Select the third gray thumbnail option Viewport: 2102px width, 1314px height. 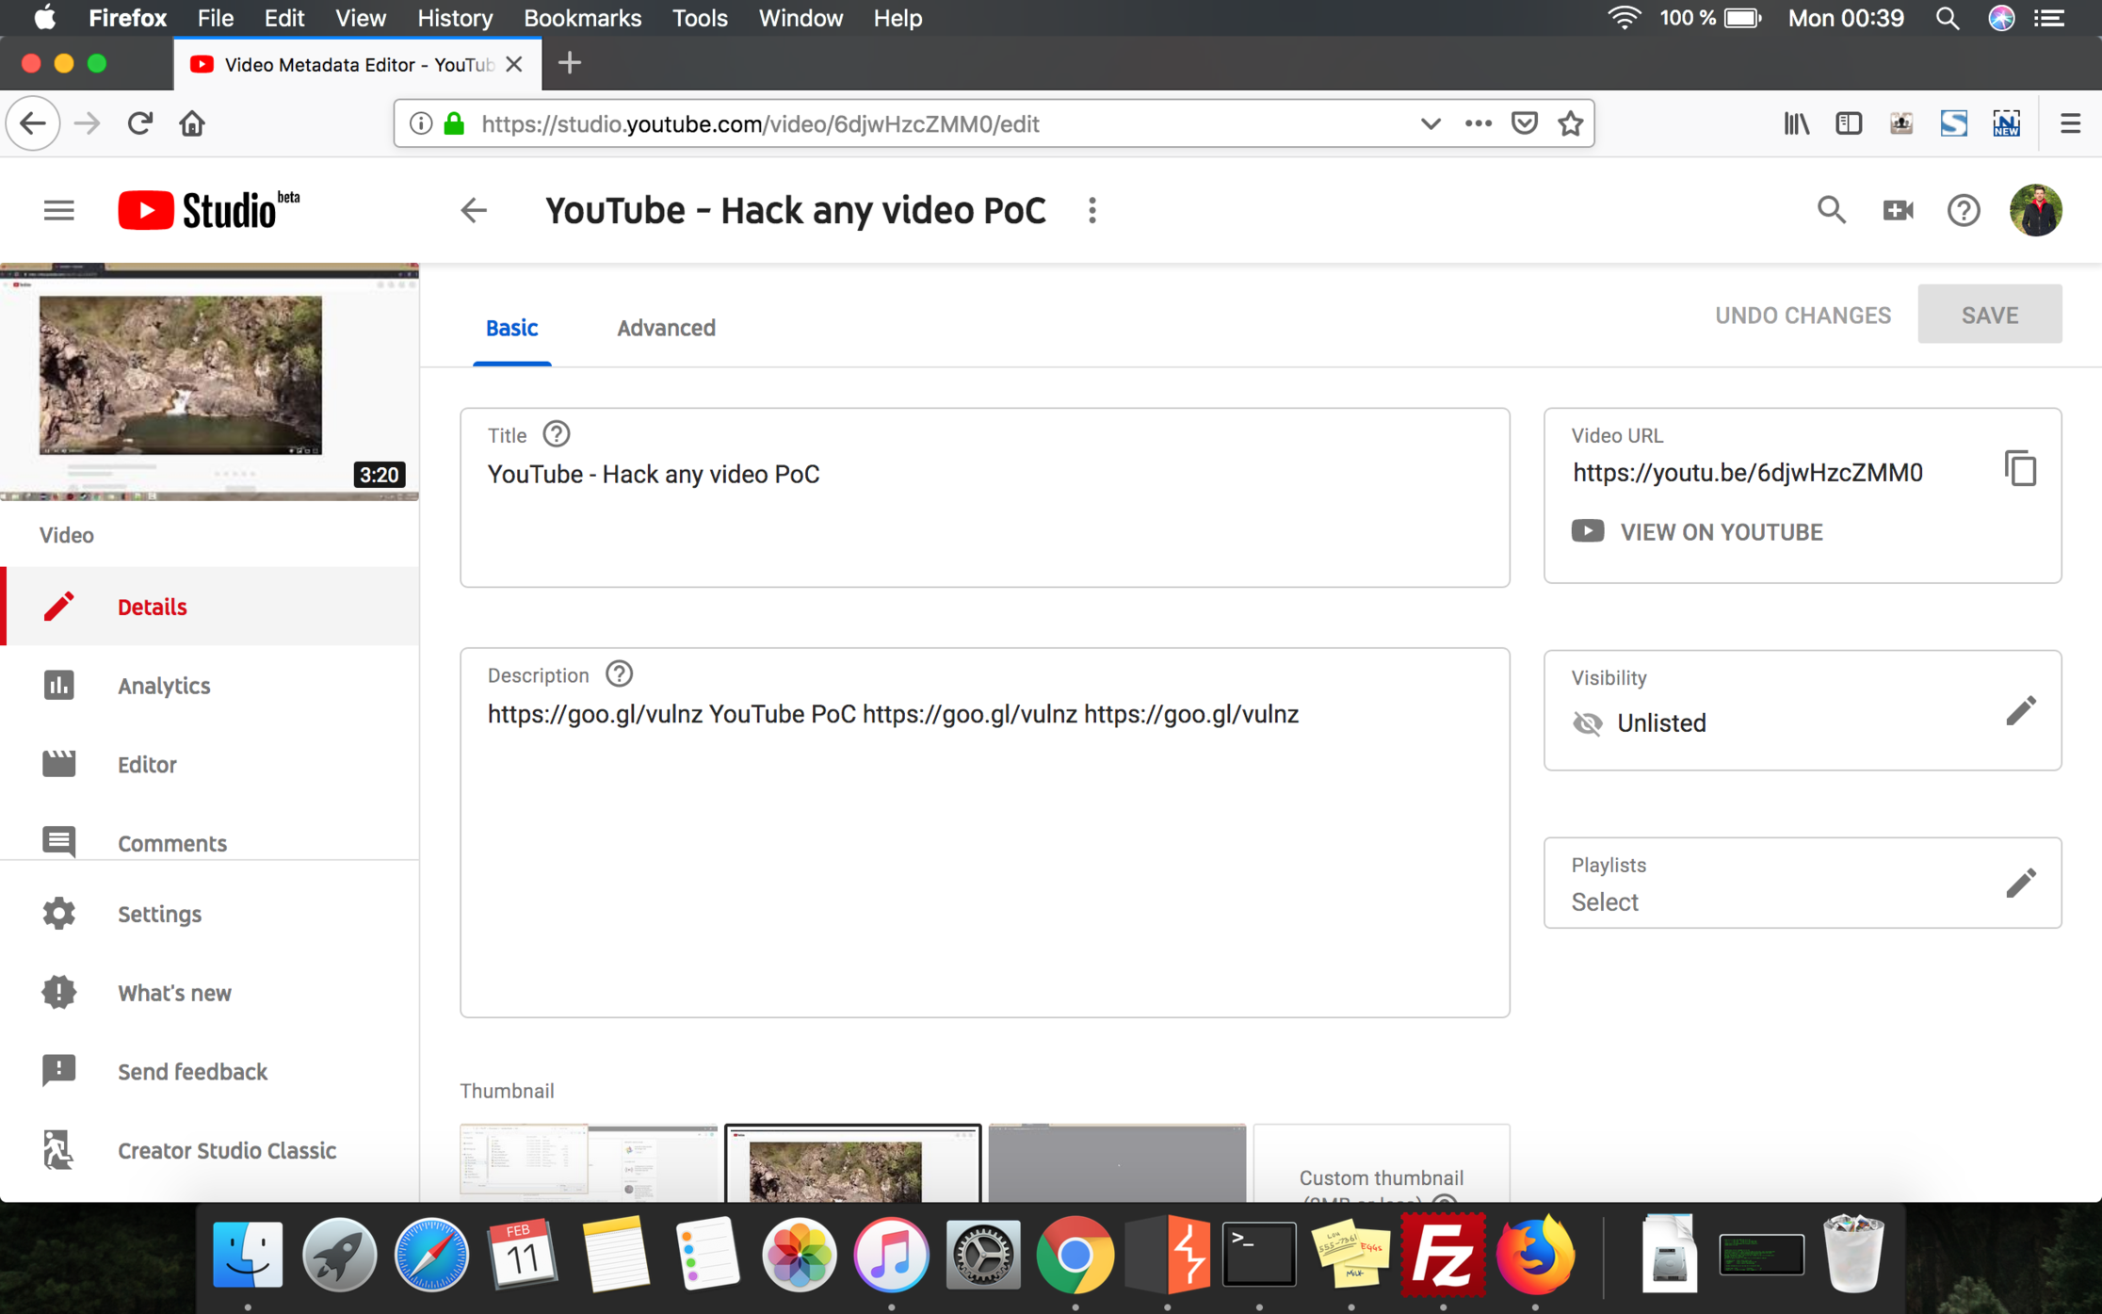[1117, 1162]
